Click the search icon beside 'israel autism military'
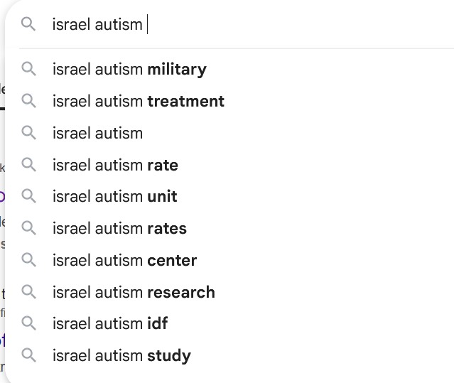 (x=28, y=70)
